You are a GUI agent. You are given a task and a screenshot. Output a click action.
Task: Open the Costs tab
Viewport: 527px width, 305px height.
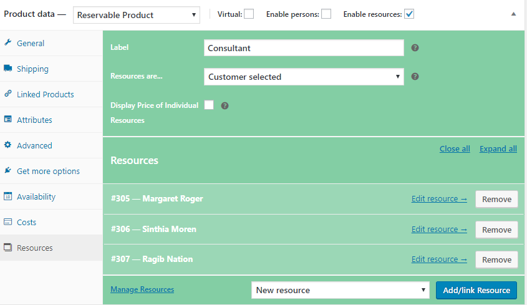[x=27, y=222]
